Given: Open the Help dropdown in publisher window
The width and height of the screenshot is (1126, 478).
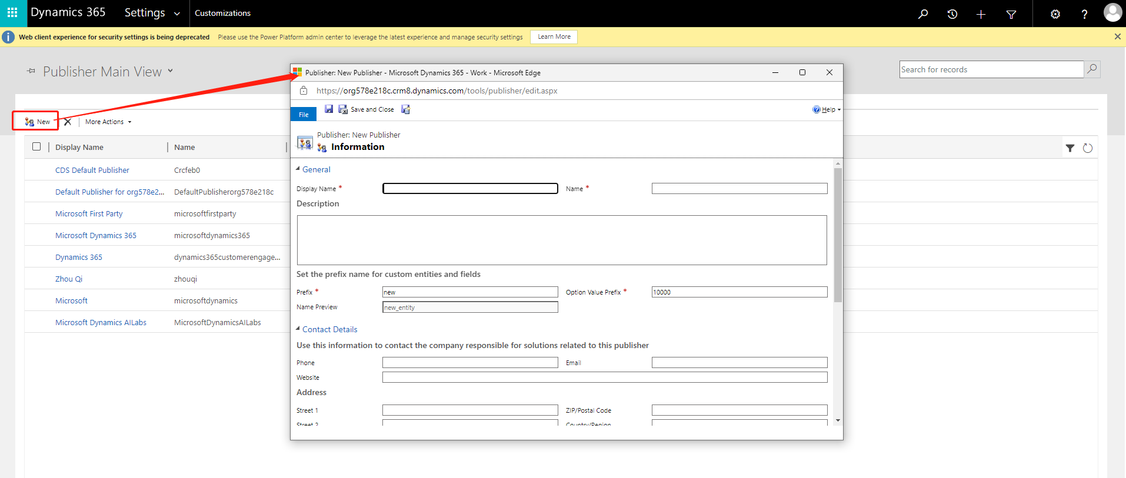Looking at the screenshot, I should [x=827, y=109].
